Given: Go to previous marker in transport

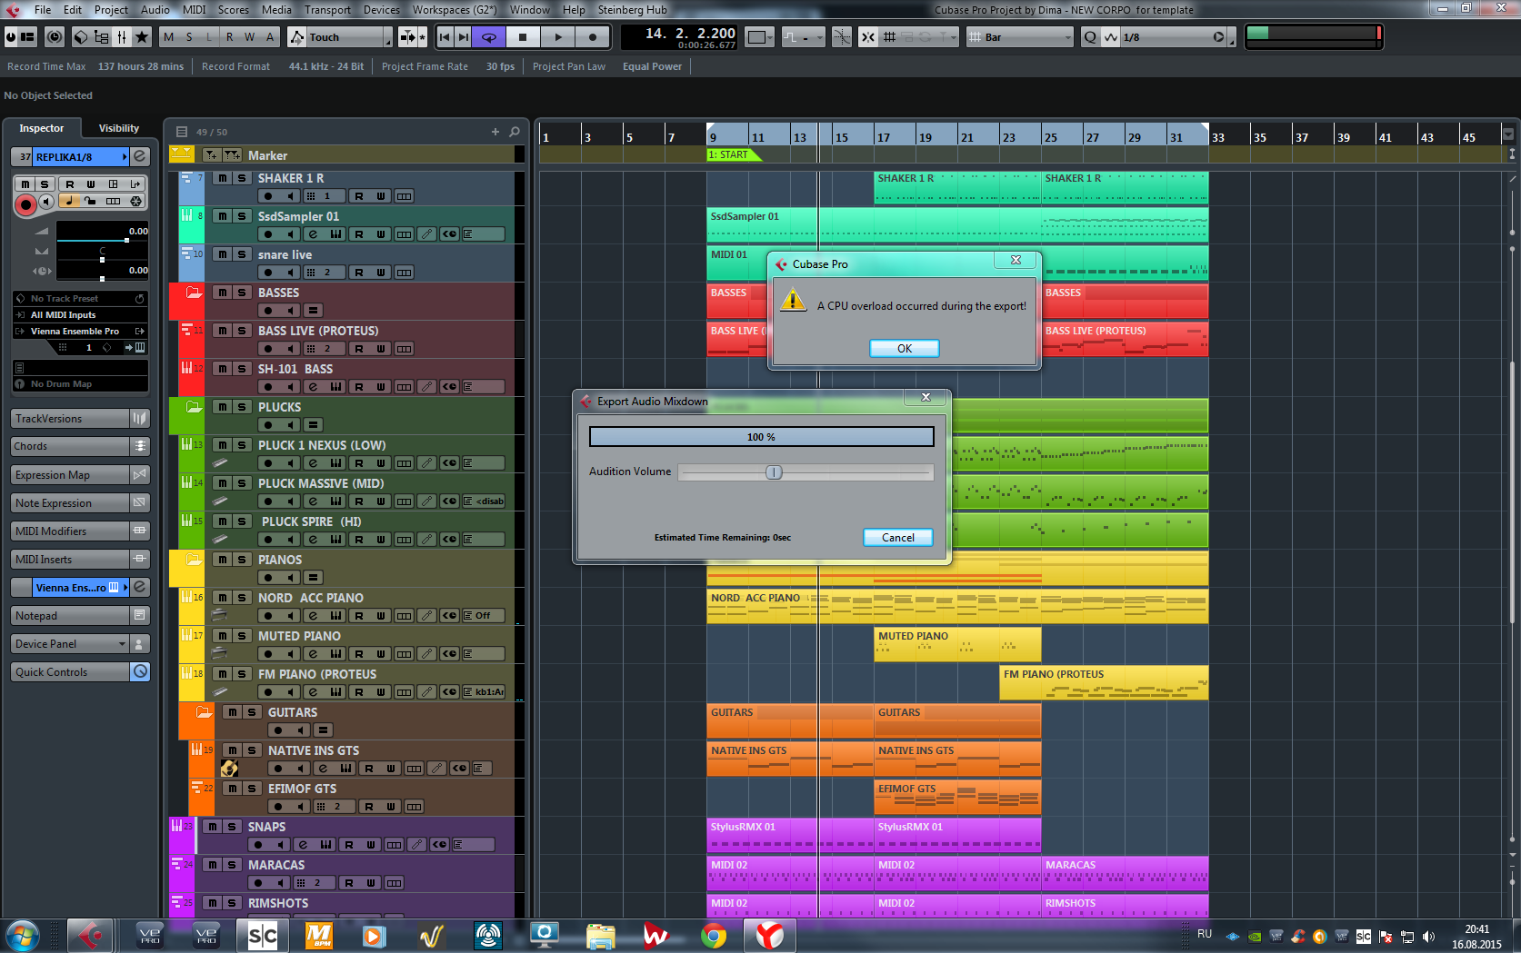Looking at the screenshot, I should (x=445, y=37).
